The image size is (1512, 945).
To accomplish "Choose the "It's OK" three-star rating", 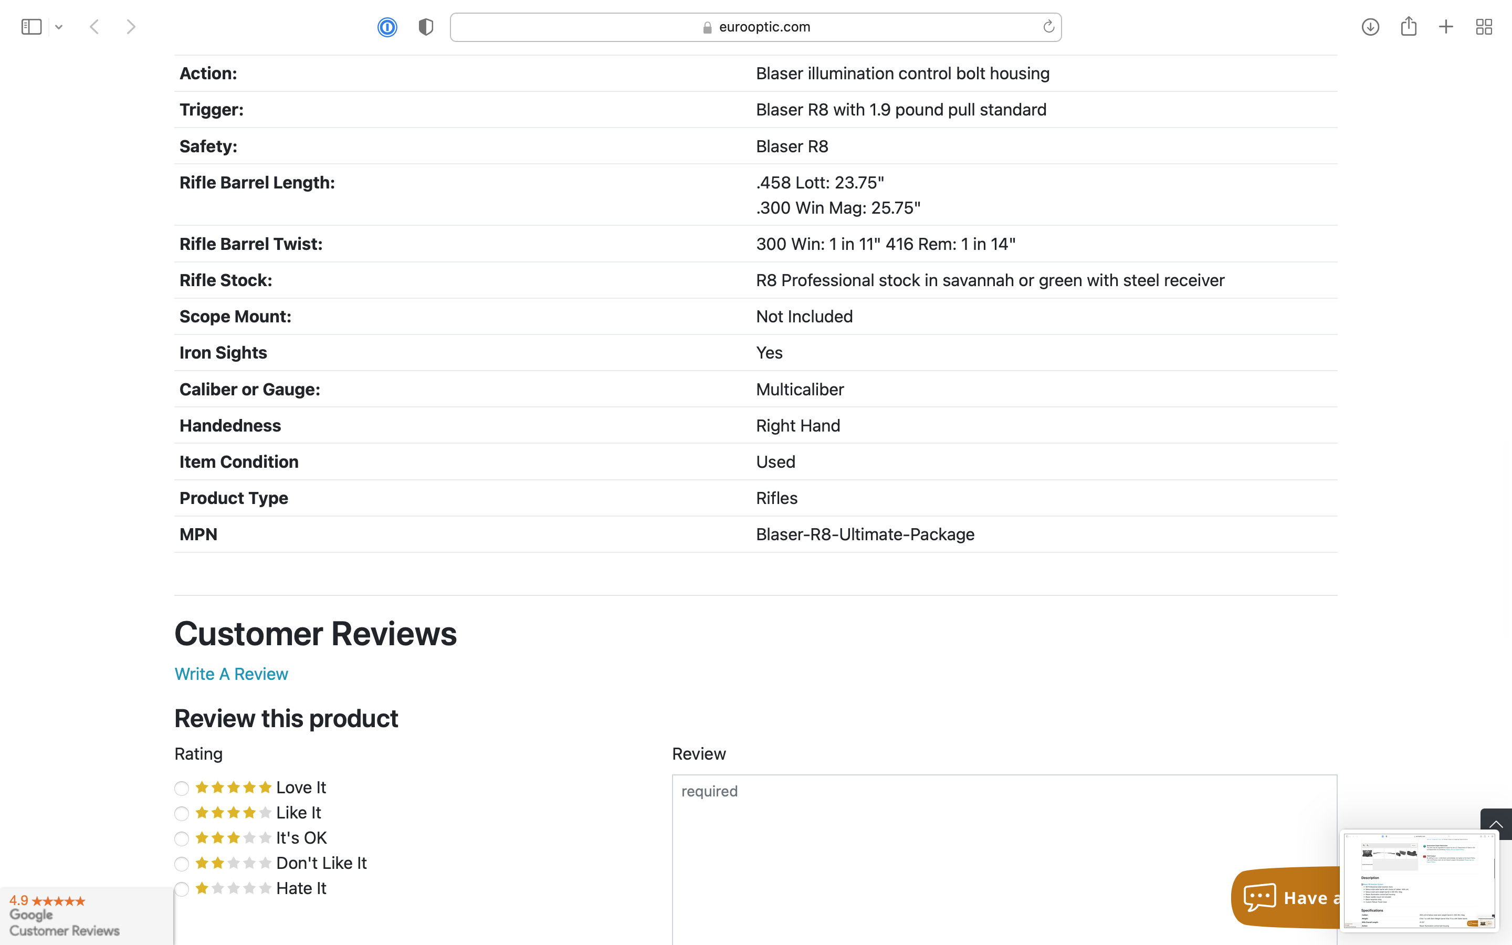I will click(x=182, y=839).
